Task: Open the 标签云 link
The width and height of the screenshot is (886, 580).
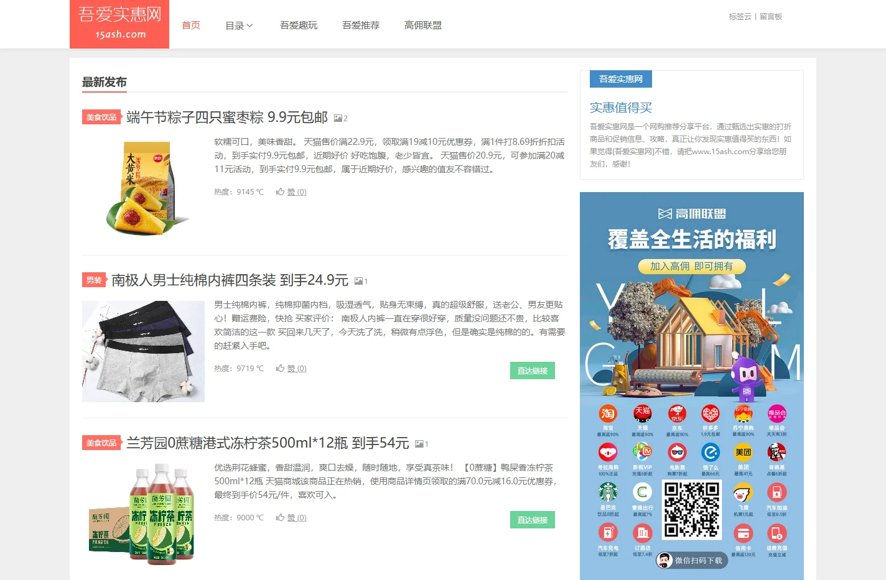Action: [x=740, y=17]
